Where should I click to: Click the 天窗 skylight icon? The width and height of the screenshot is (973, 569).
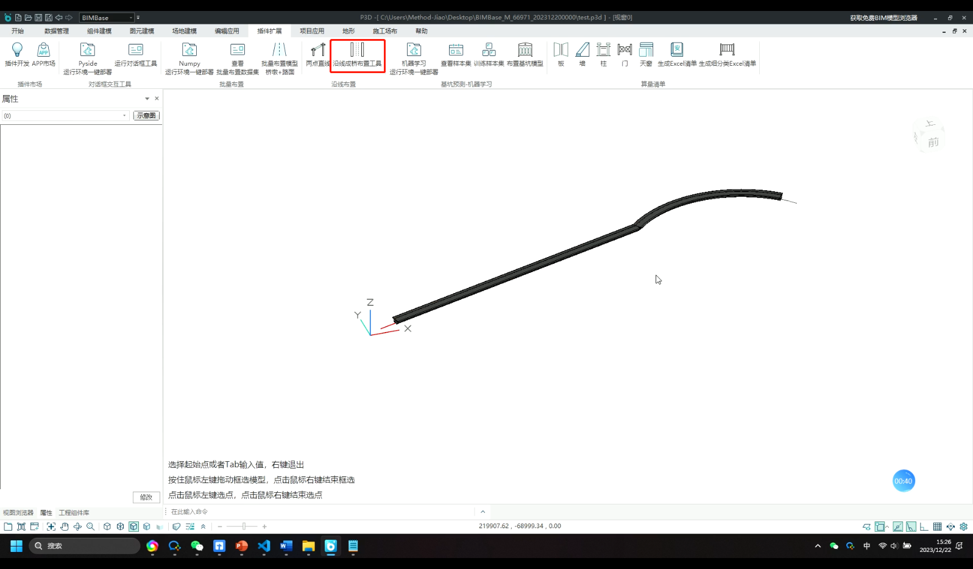(x=646, y=54)
